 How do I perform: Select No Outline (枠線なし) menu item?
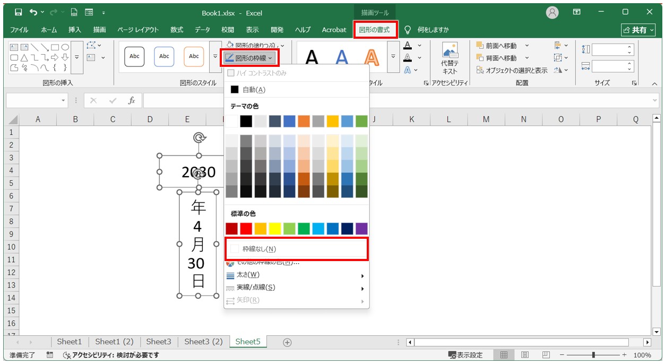point(297,249)
